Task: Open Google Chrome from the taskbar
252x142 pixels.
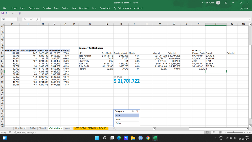Action: click(x=148, y=138)
